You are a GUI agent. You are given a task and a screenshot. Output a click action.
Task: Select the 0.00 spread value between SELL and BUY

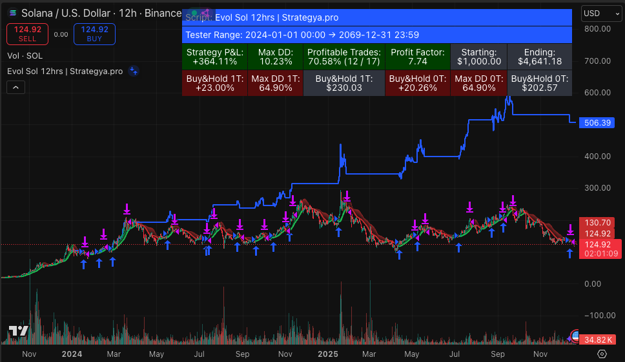(61, 35)
